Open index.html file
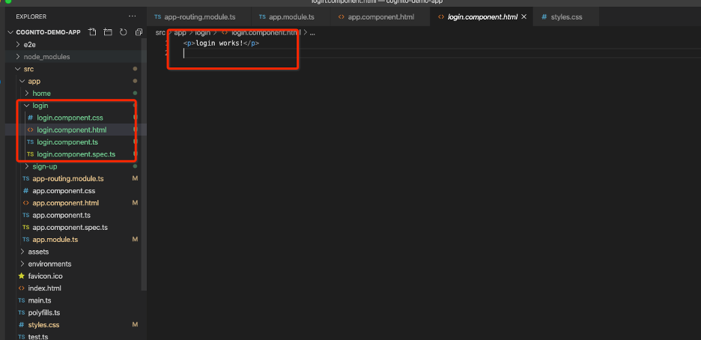701x340 pixels. point(44,288)
